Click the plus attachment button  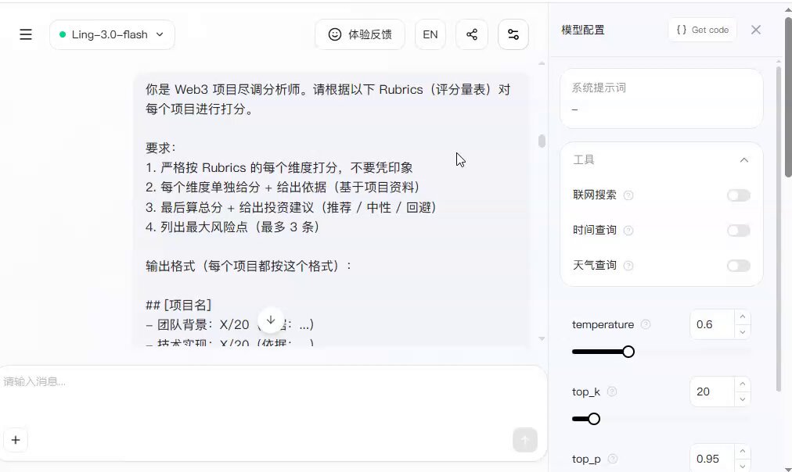click(16, 440)
